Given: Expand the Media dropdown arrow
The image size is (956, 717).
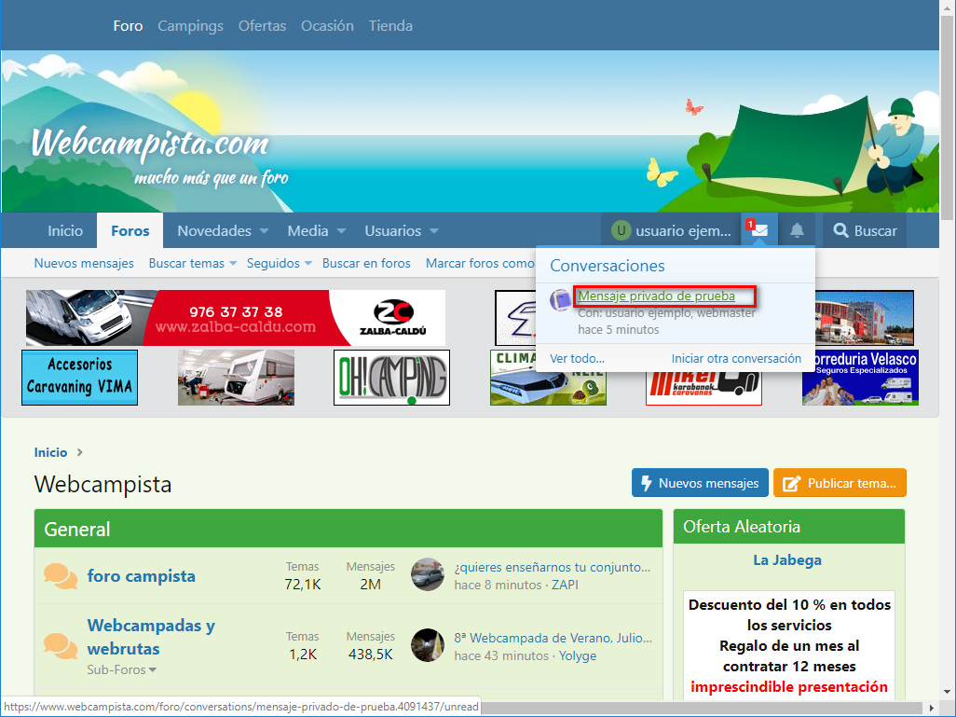Looking at the screenshot, I should point(341,230).
